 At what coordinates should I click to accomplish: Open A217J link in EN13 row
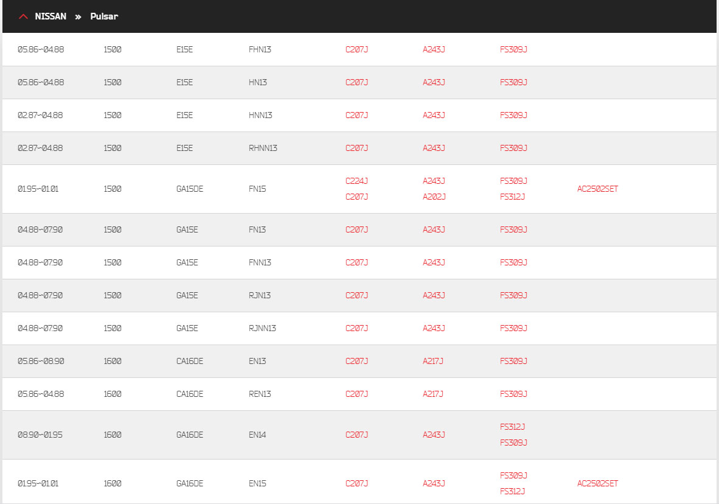click(433, 361)
